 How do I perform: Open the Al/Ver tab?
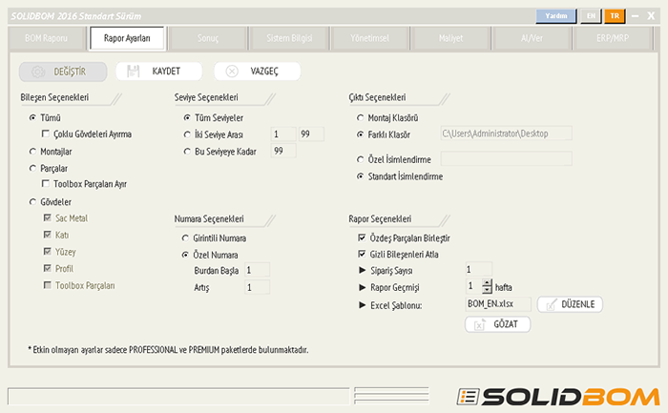click(x=532, y=38)
